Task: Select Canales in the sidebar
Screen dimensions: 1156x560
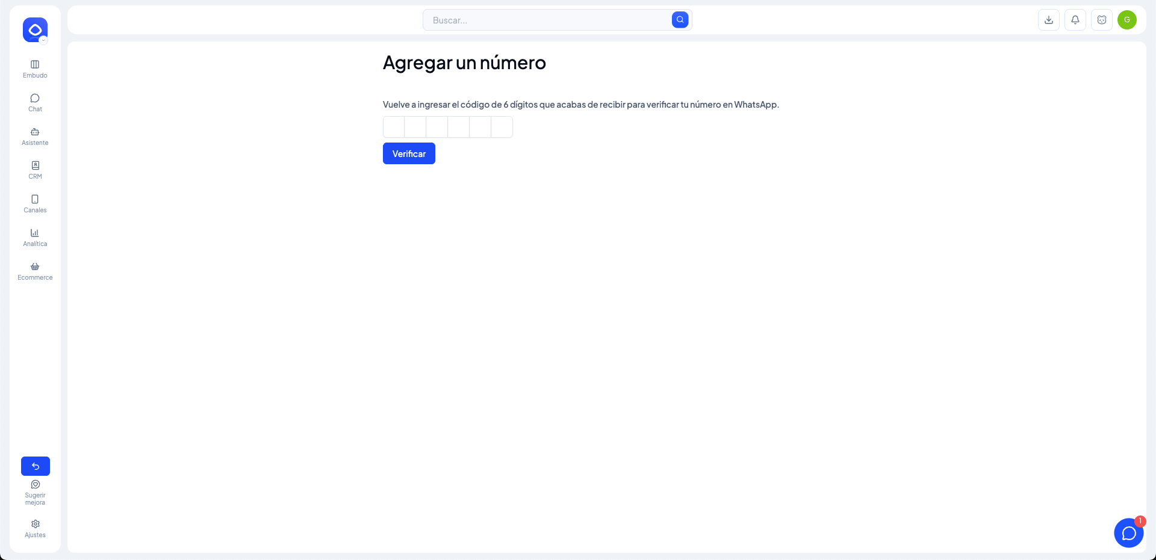Action: pos(35,203)
